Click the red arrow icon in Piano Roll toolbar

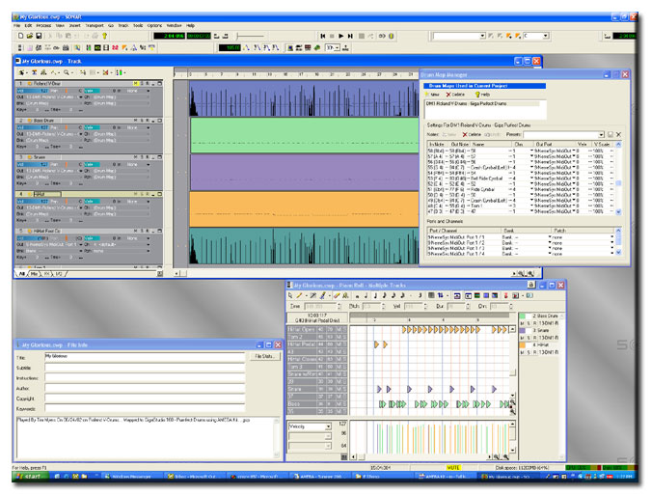pyautogui.click(x=505, y=295)
